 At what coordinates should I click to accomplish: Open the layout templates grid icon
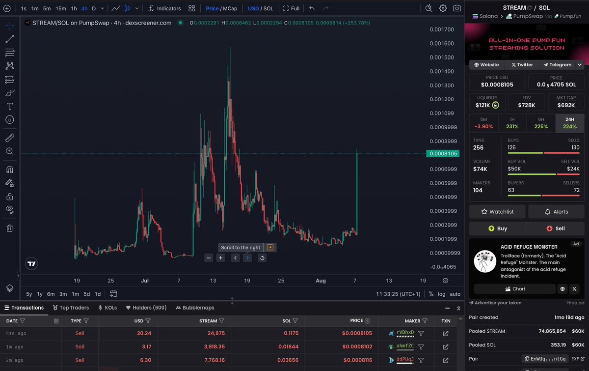tap(192, 8)
